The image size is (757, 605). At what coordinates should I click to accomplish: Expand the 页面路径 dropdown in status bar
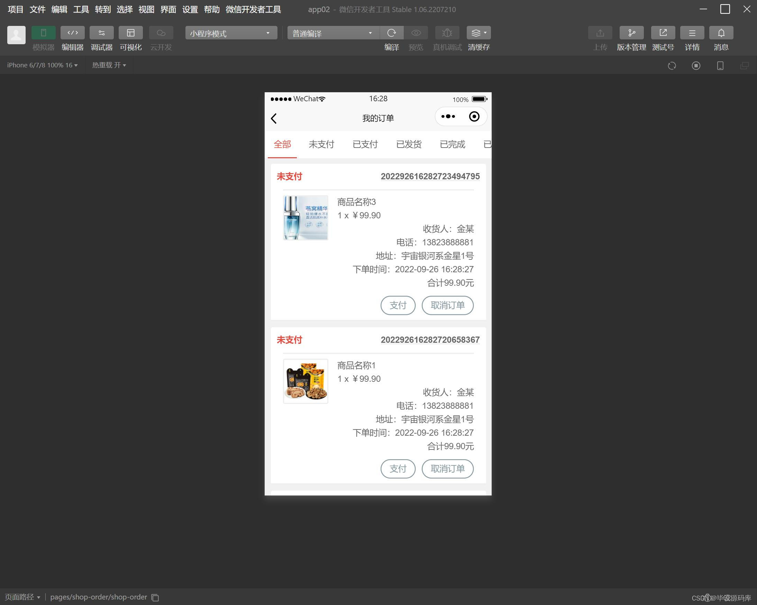tap(22, 597)
